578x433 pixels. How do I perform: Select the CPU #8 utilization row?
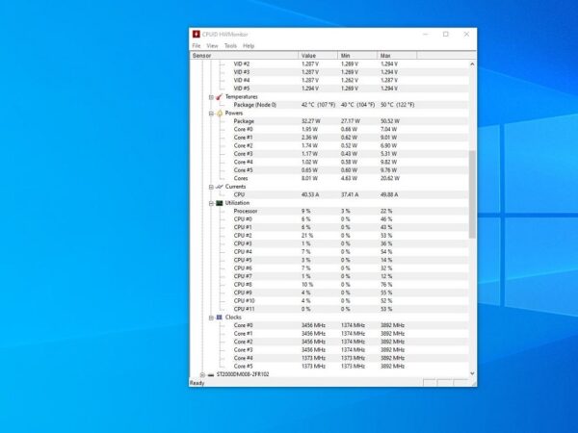329,285
